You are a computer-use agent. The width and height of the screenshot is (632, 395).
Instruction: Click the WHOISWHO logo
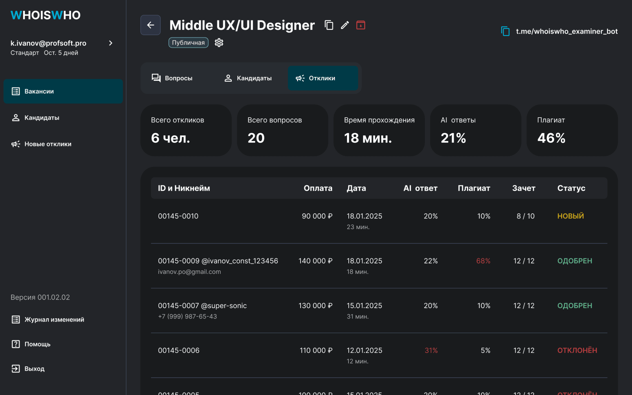coord(45,15)
